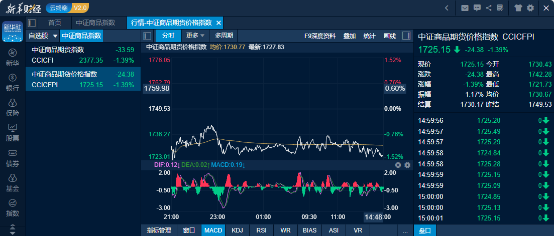
Task: Open 基金 section in sidebar
Action: click(x=13, y=183)
